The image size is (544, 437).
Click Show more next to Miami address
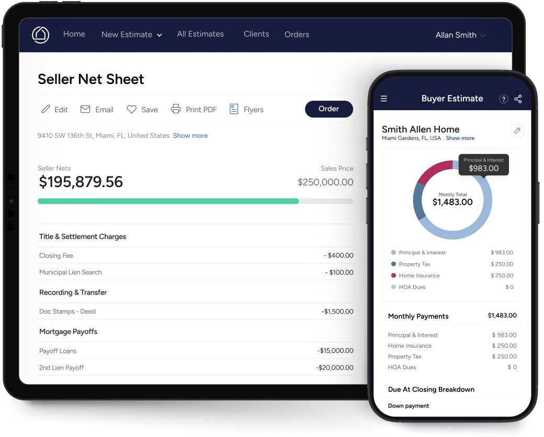click(190, 136)
